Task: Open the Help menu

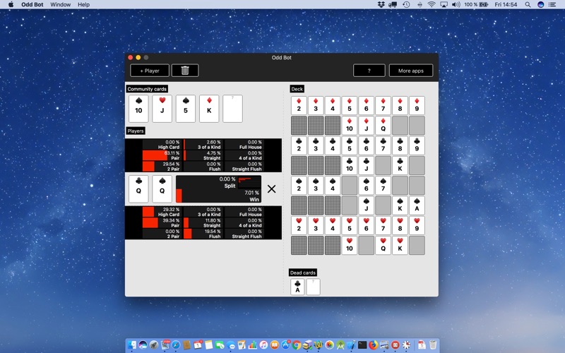Action: coord(83,4)
